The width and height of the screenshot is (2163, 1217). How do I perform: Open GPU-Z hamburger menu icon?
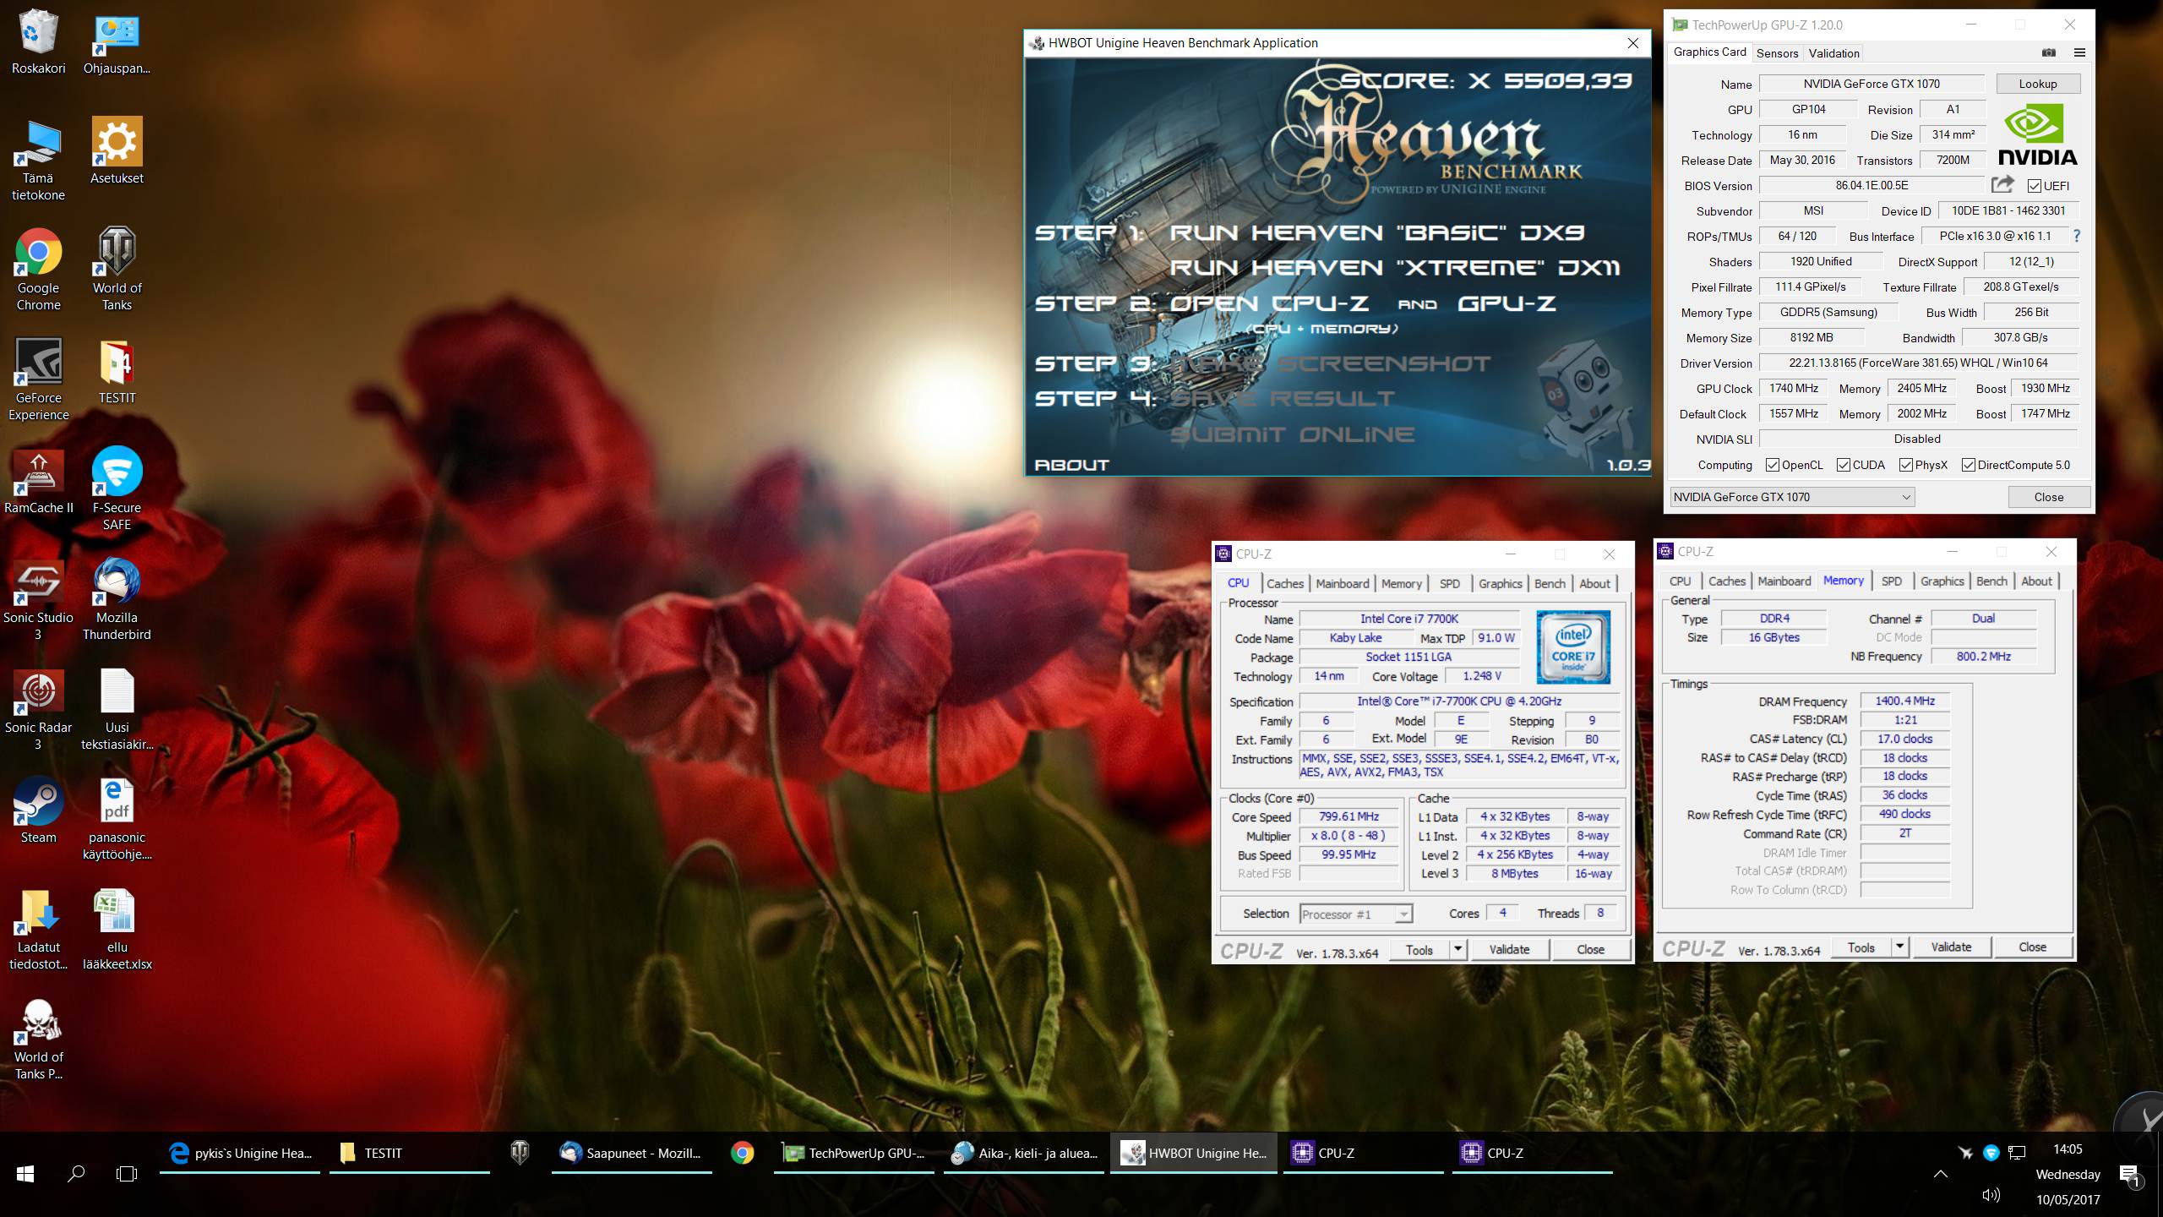[2079, 52]
